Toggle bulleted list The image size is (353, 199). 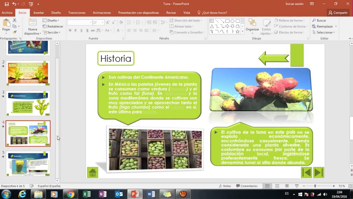[x=129, y=22]
